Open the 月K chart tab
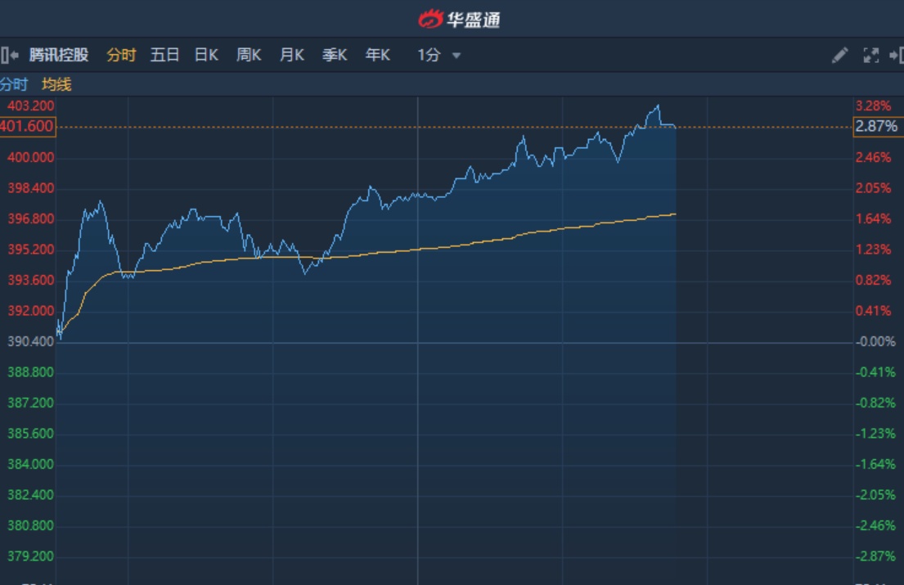 (291, 56)
